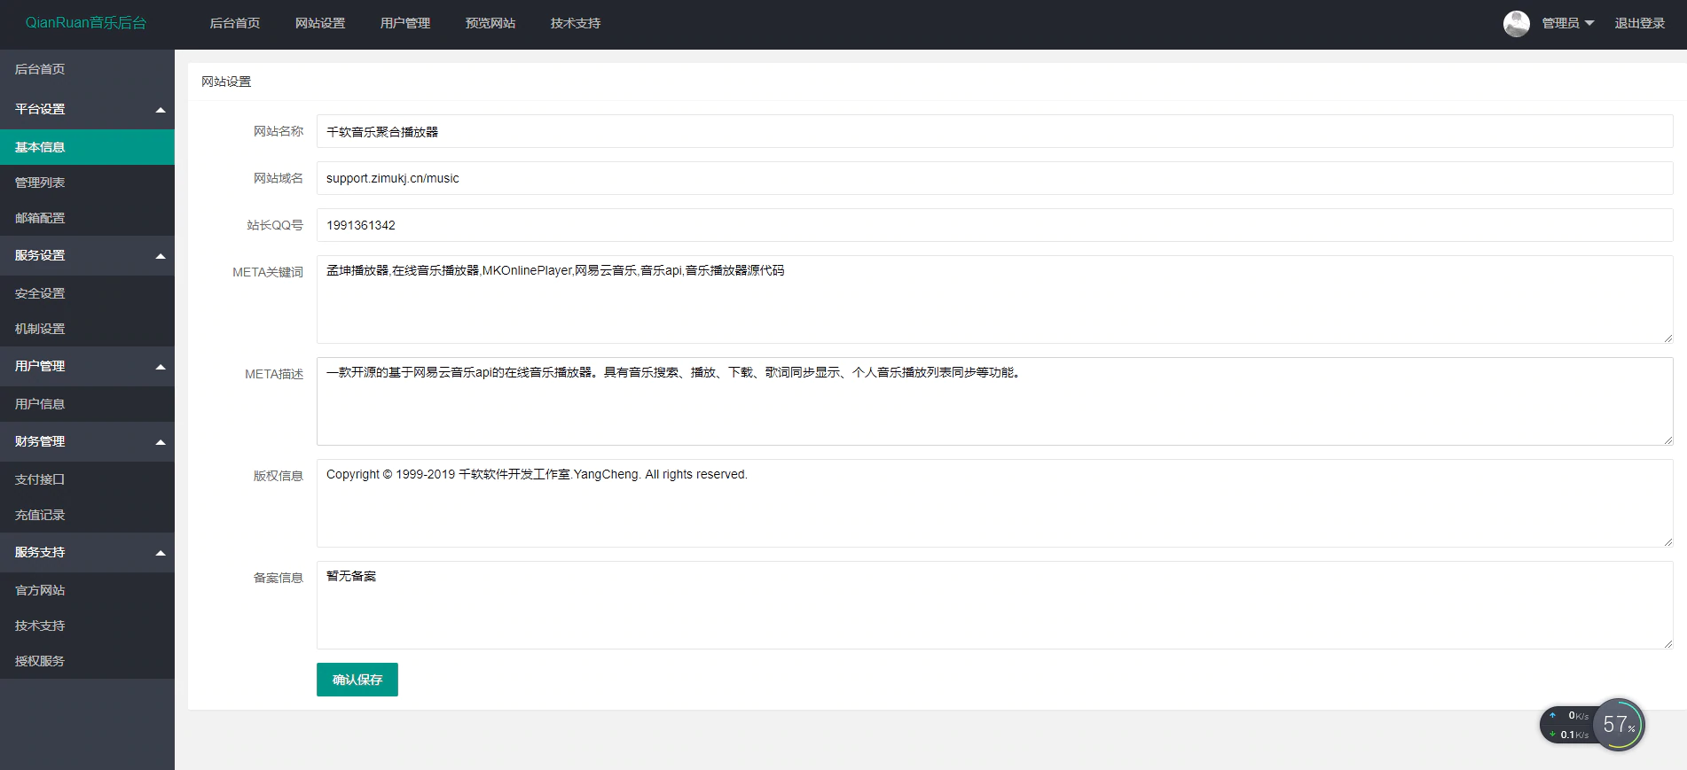Click the 57% memory usage circle widget
1687x770 pixels.
click(1619, 725)
